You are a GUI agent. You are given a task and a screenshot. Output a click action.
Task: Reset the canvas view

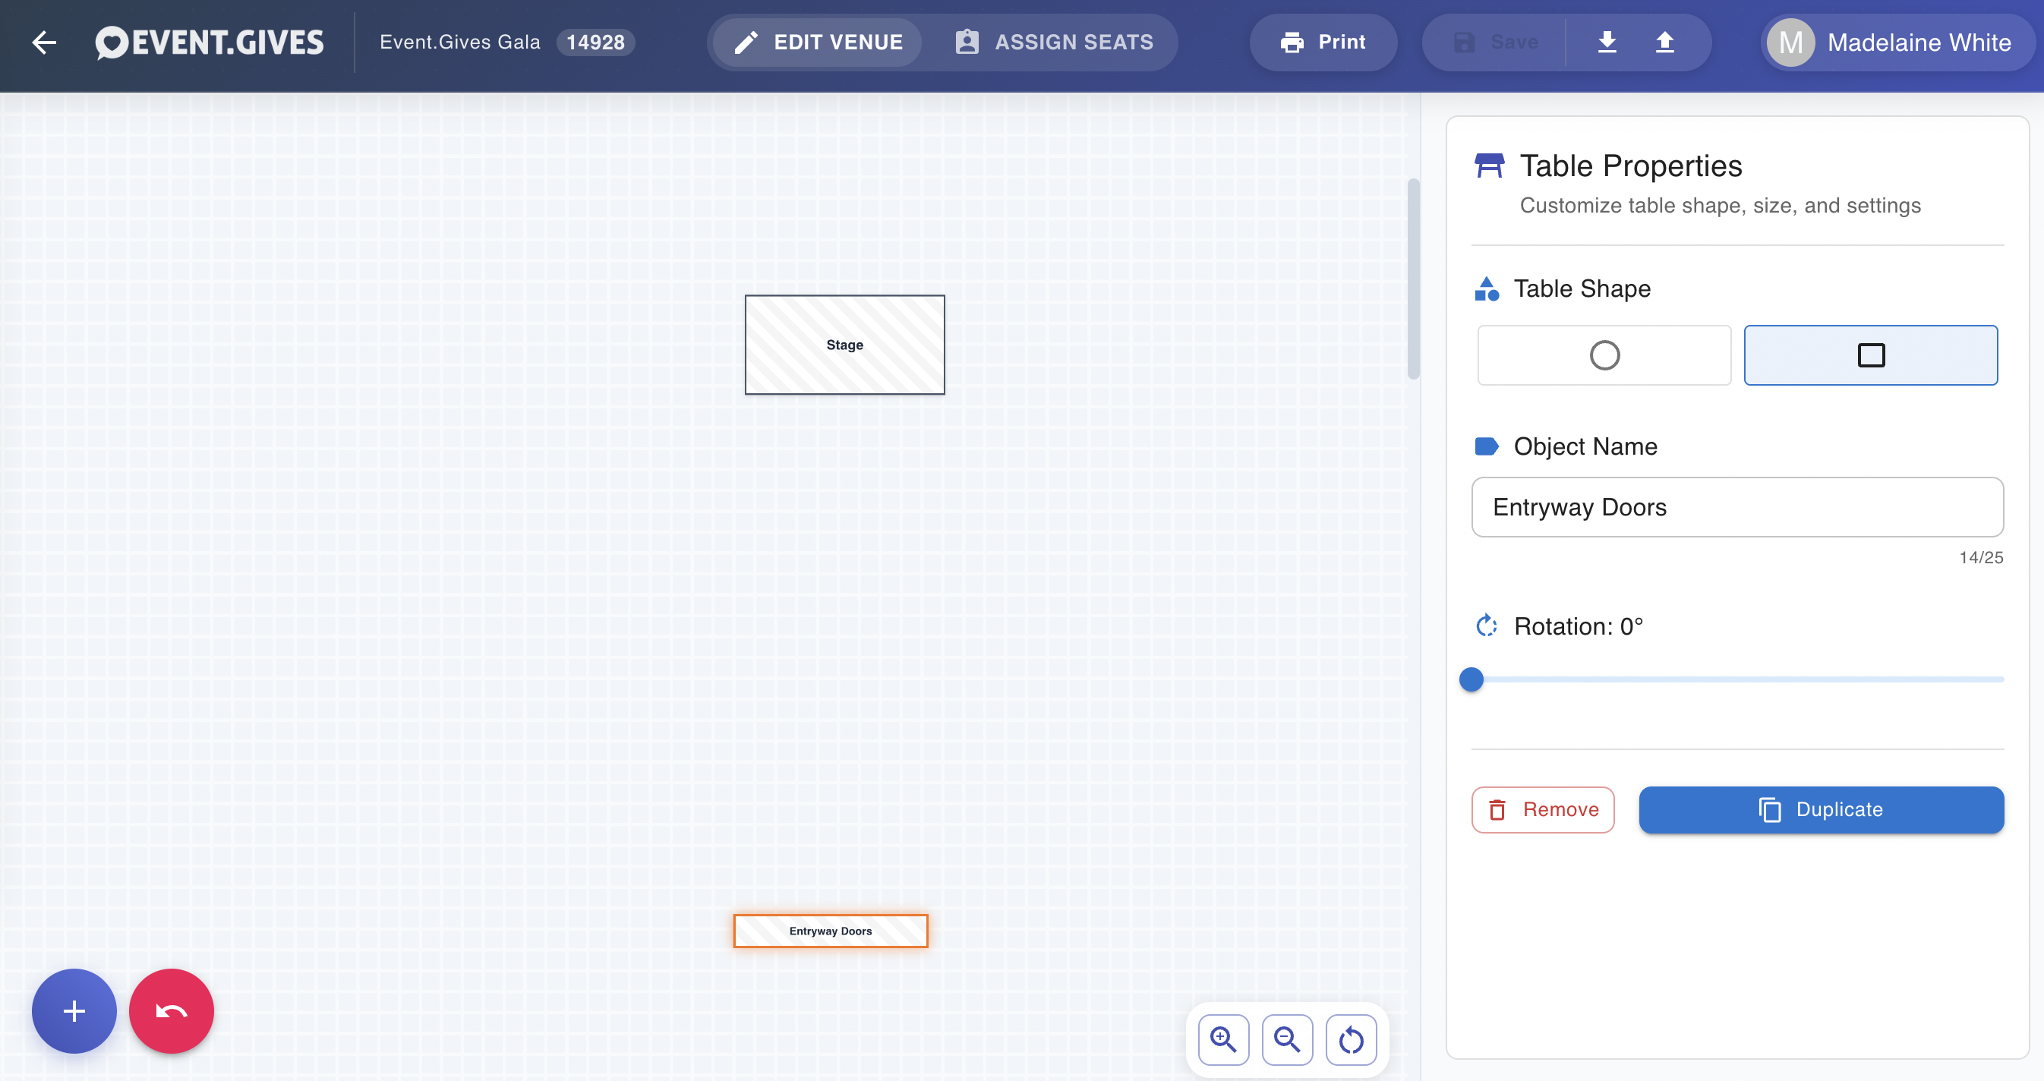[1351, 1040]
